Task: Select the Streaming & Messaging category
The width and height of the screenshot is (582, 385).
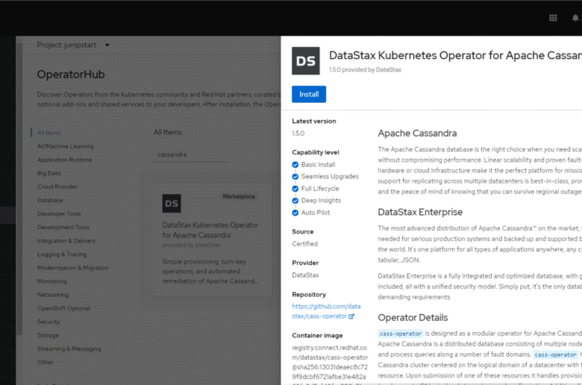Action: click(69, 348)
